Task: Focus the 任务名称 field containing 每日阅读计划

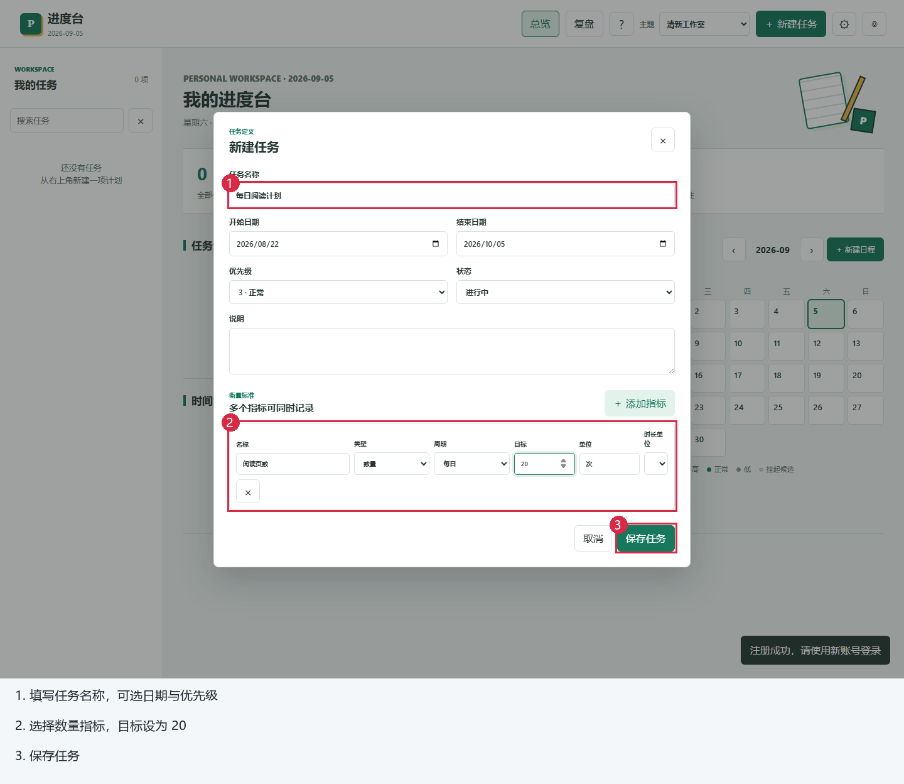Action: coord(452,195)
